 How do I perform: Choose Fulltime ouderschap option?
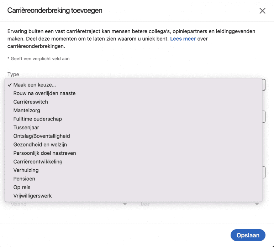click(133, 119)
